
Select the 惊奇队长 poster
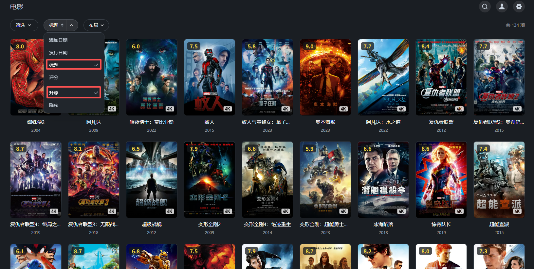[x=441, y=179]
